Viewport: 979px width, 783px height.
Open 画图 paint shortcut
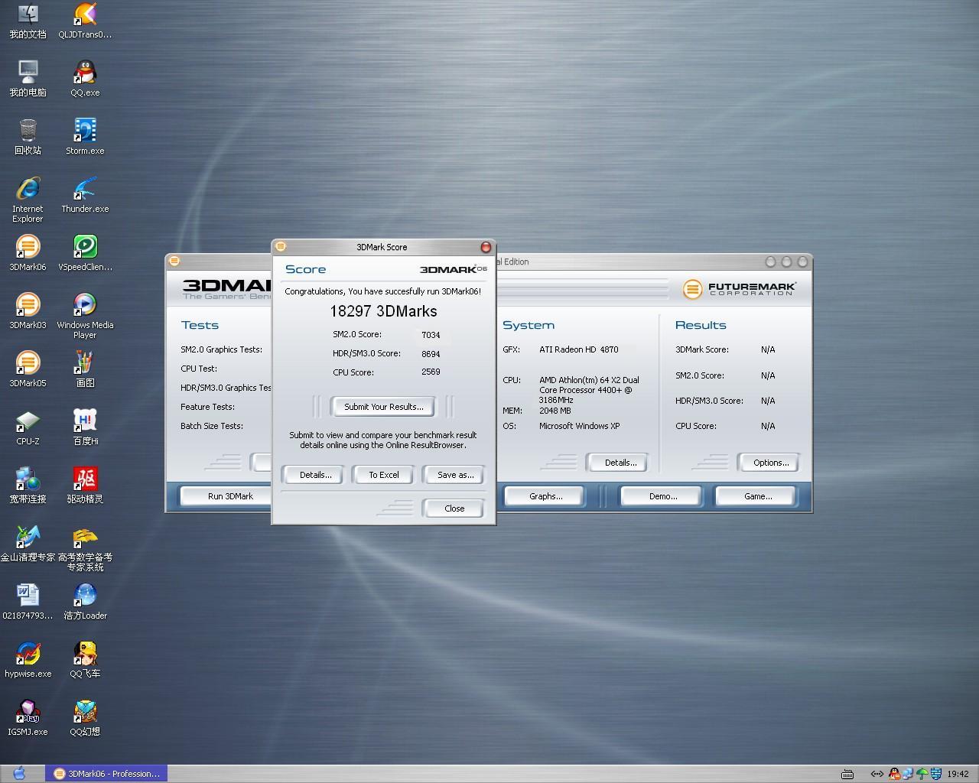point(85,369)
